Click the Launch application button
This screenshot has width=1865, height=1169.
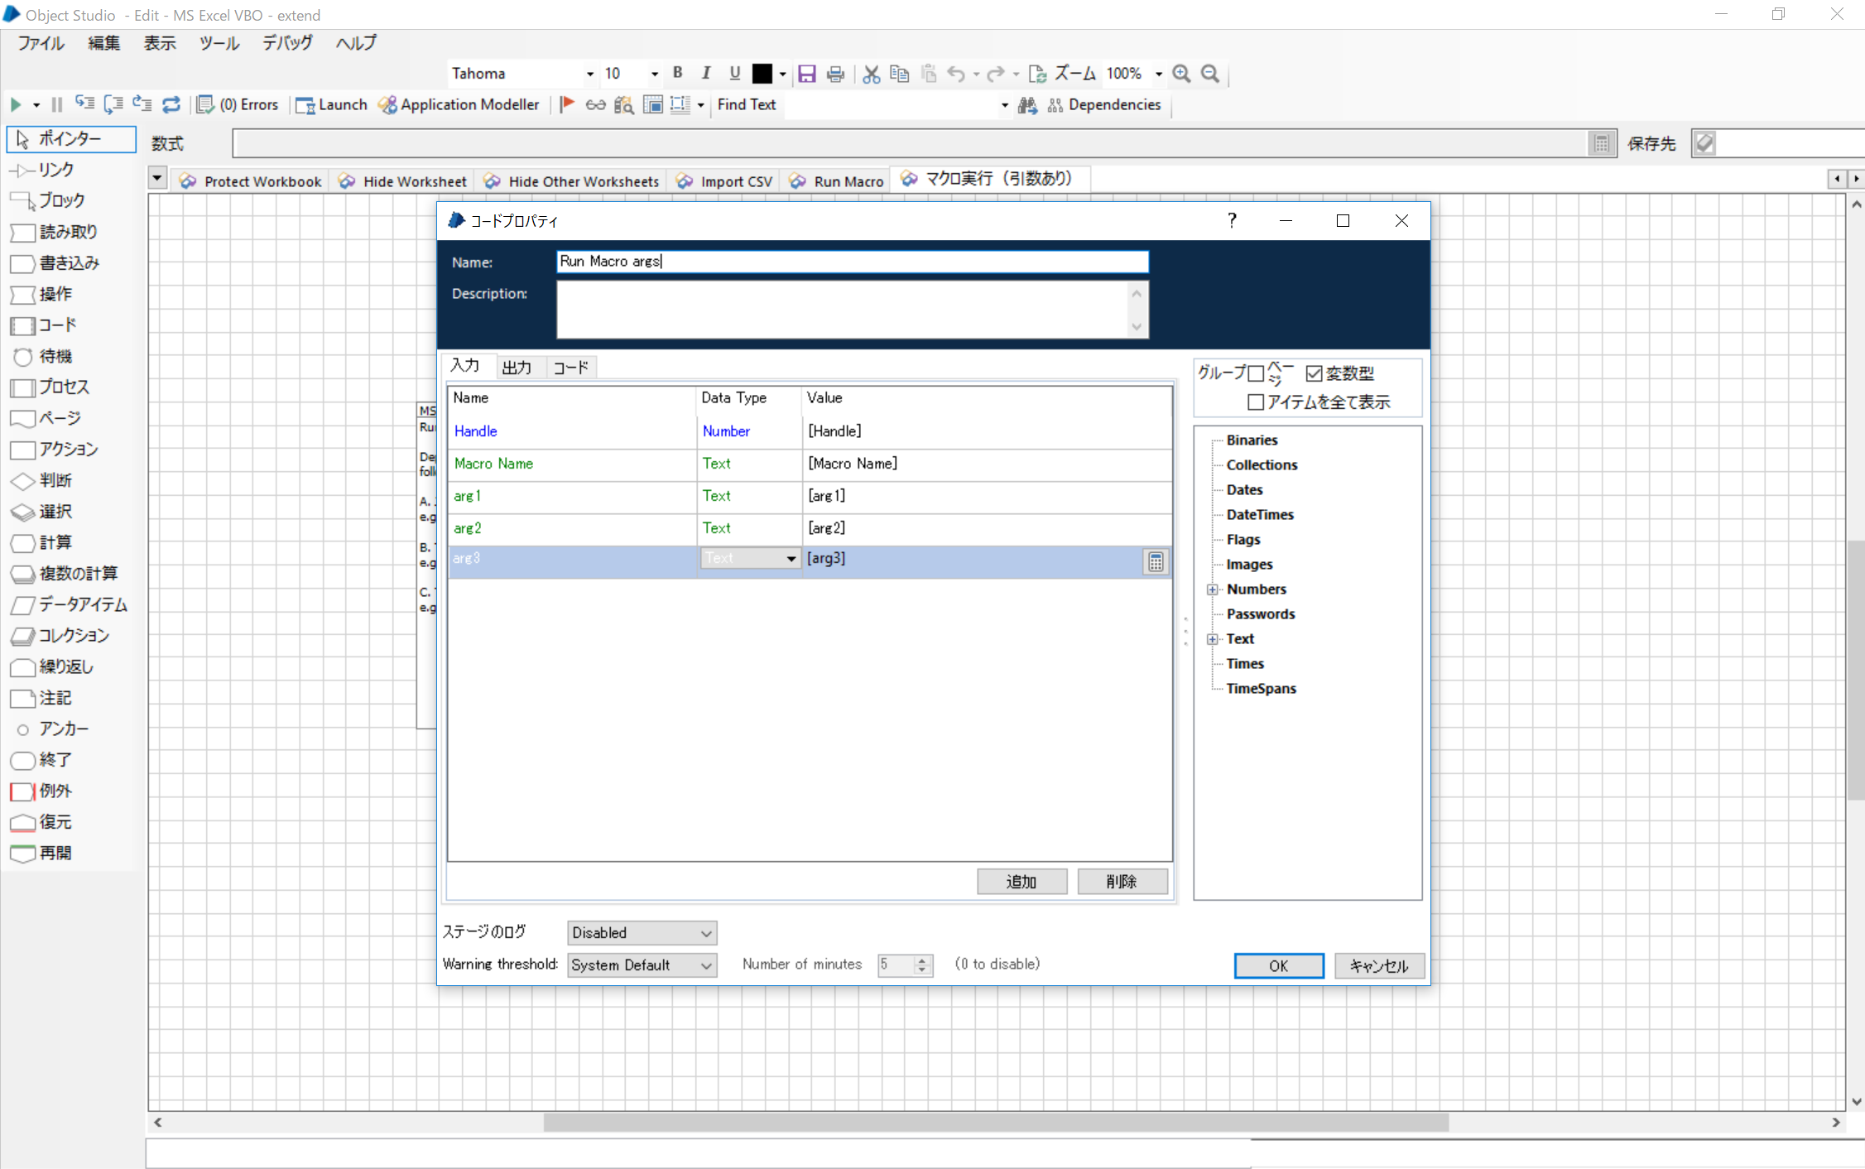(332, 104)
